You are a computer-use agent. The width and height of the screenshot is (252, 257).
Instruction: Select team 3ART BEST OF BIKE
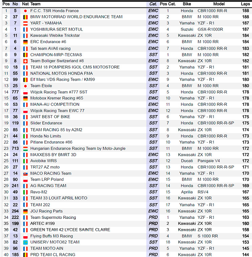click(x=50, y=117)
